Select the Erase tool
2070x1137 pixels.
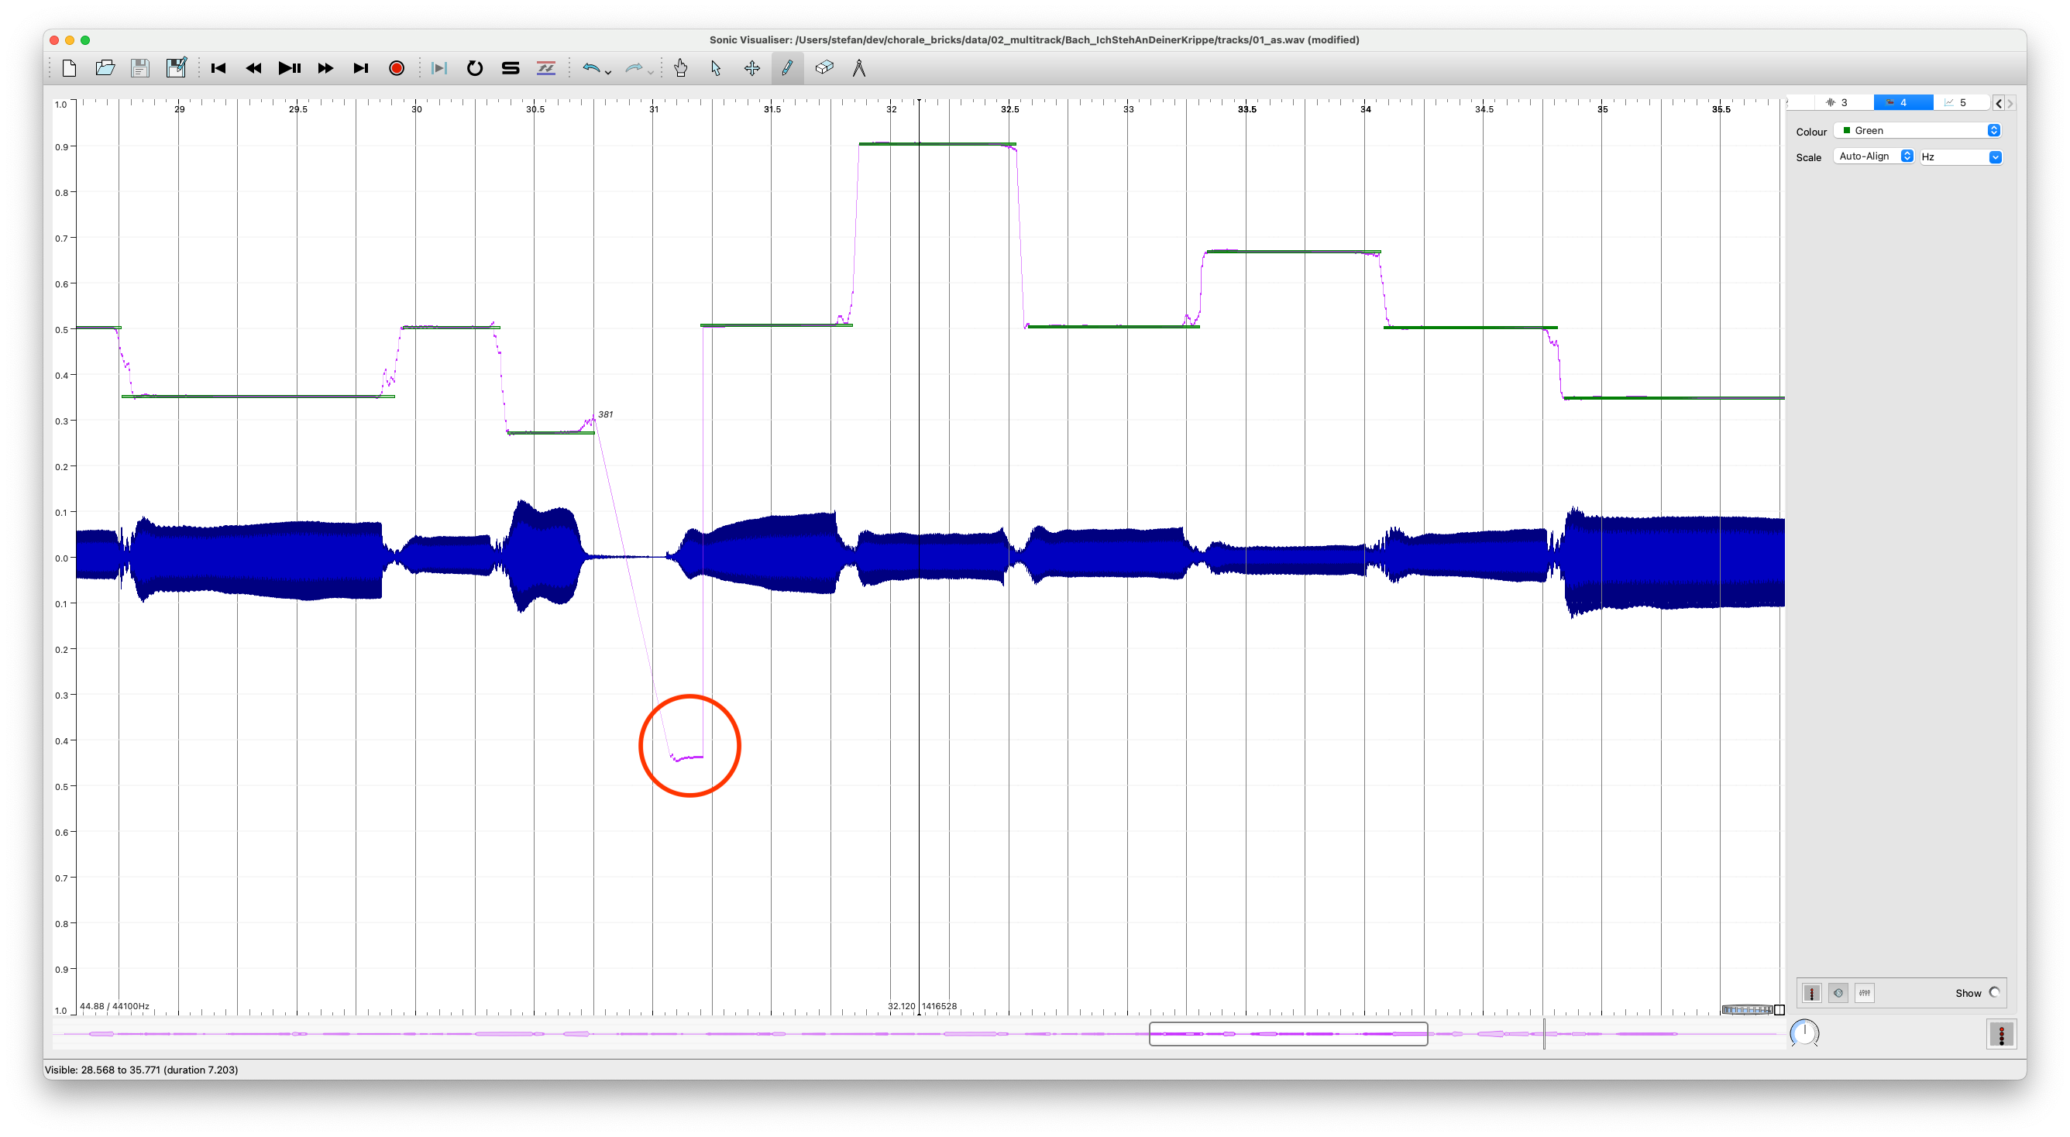824,68
